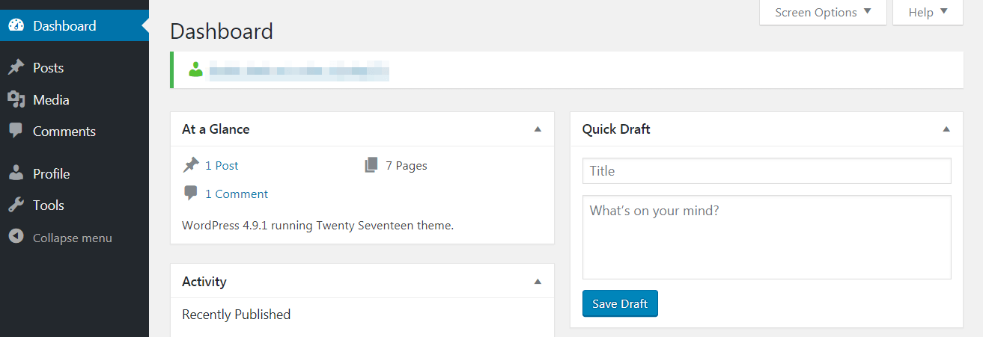The image size is (983, 337).
Task: Collapse the Activity widget
Action: coord(537,281)
